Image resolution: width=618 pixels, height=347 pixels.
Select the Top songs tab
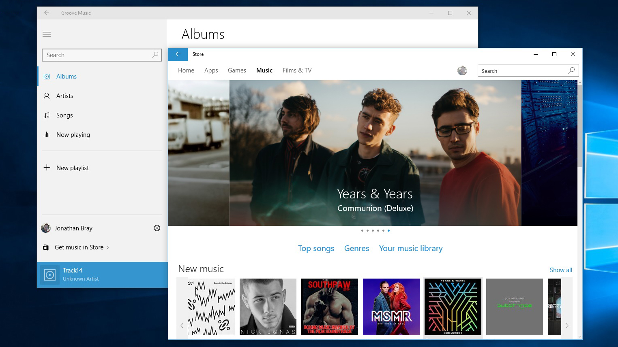point(316,248)
